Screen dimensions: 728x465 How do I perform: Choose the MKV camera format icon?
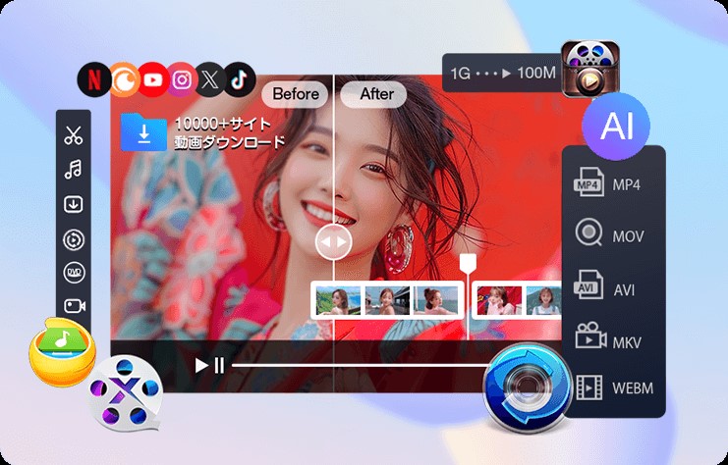[x=590, y=336]
